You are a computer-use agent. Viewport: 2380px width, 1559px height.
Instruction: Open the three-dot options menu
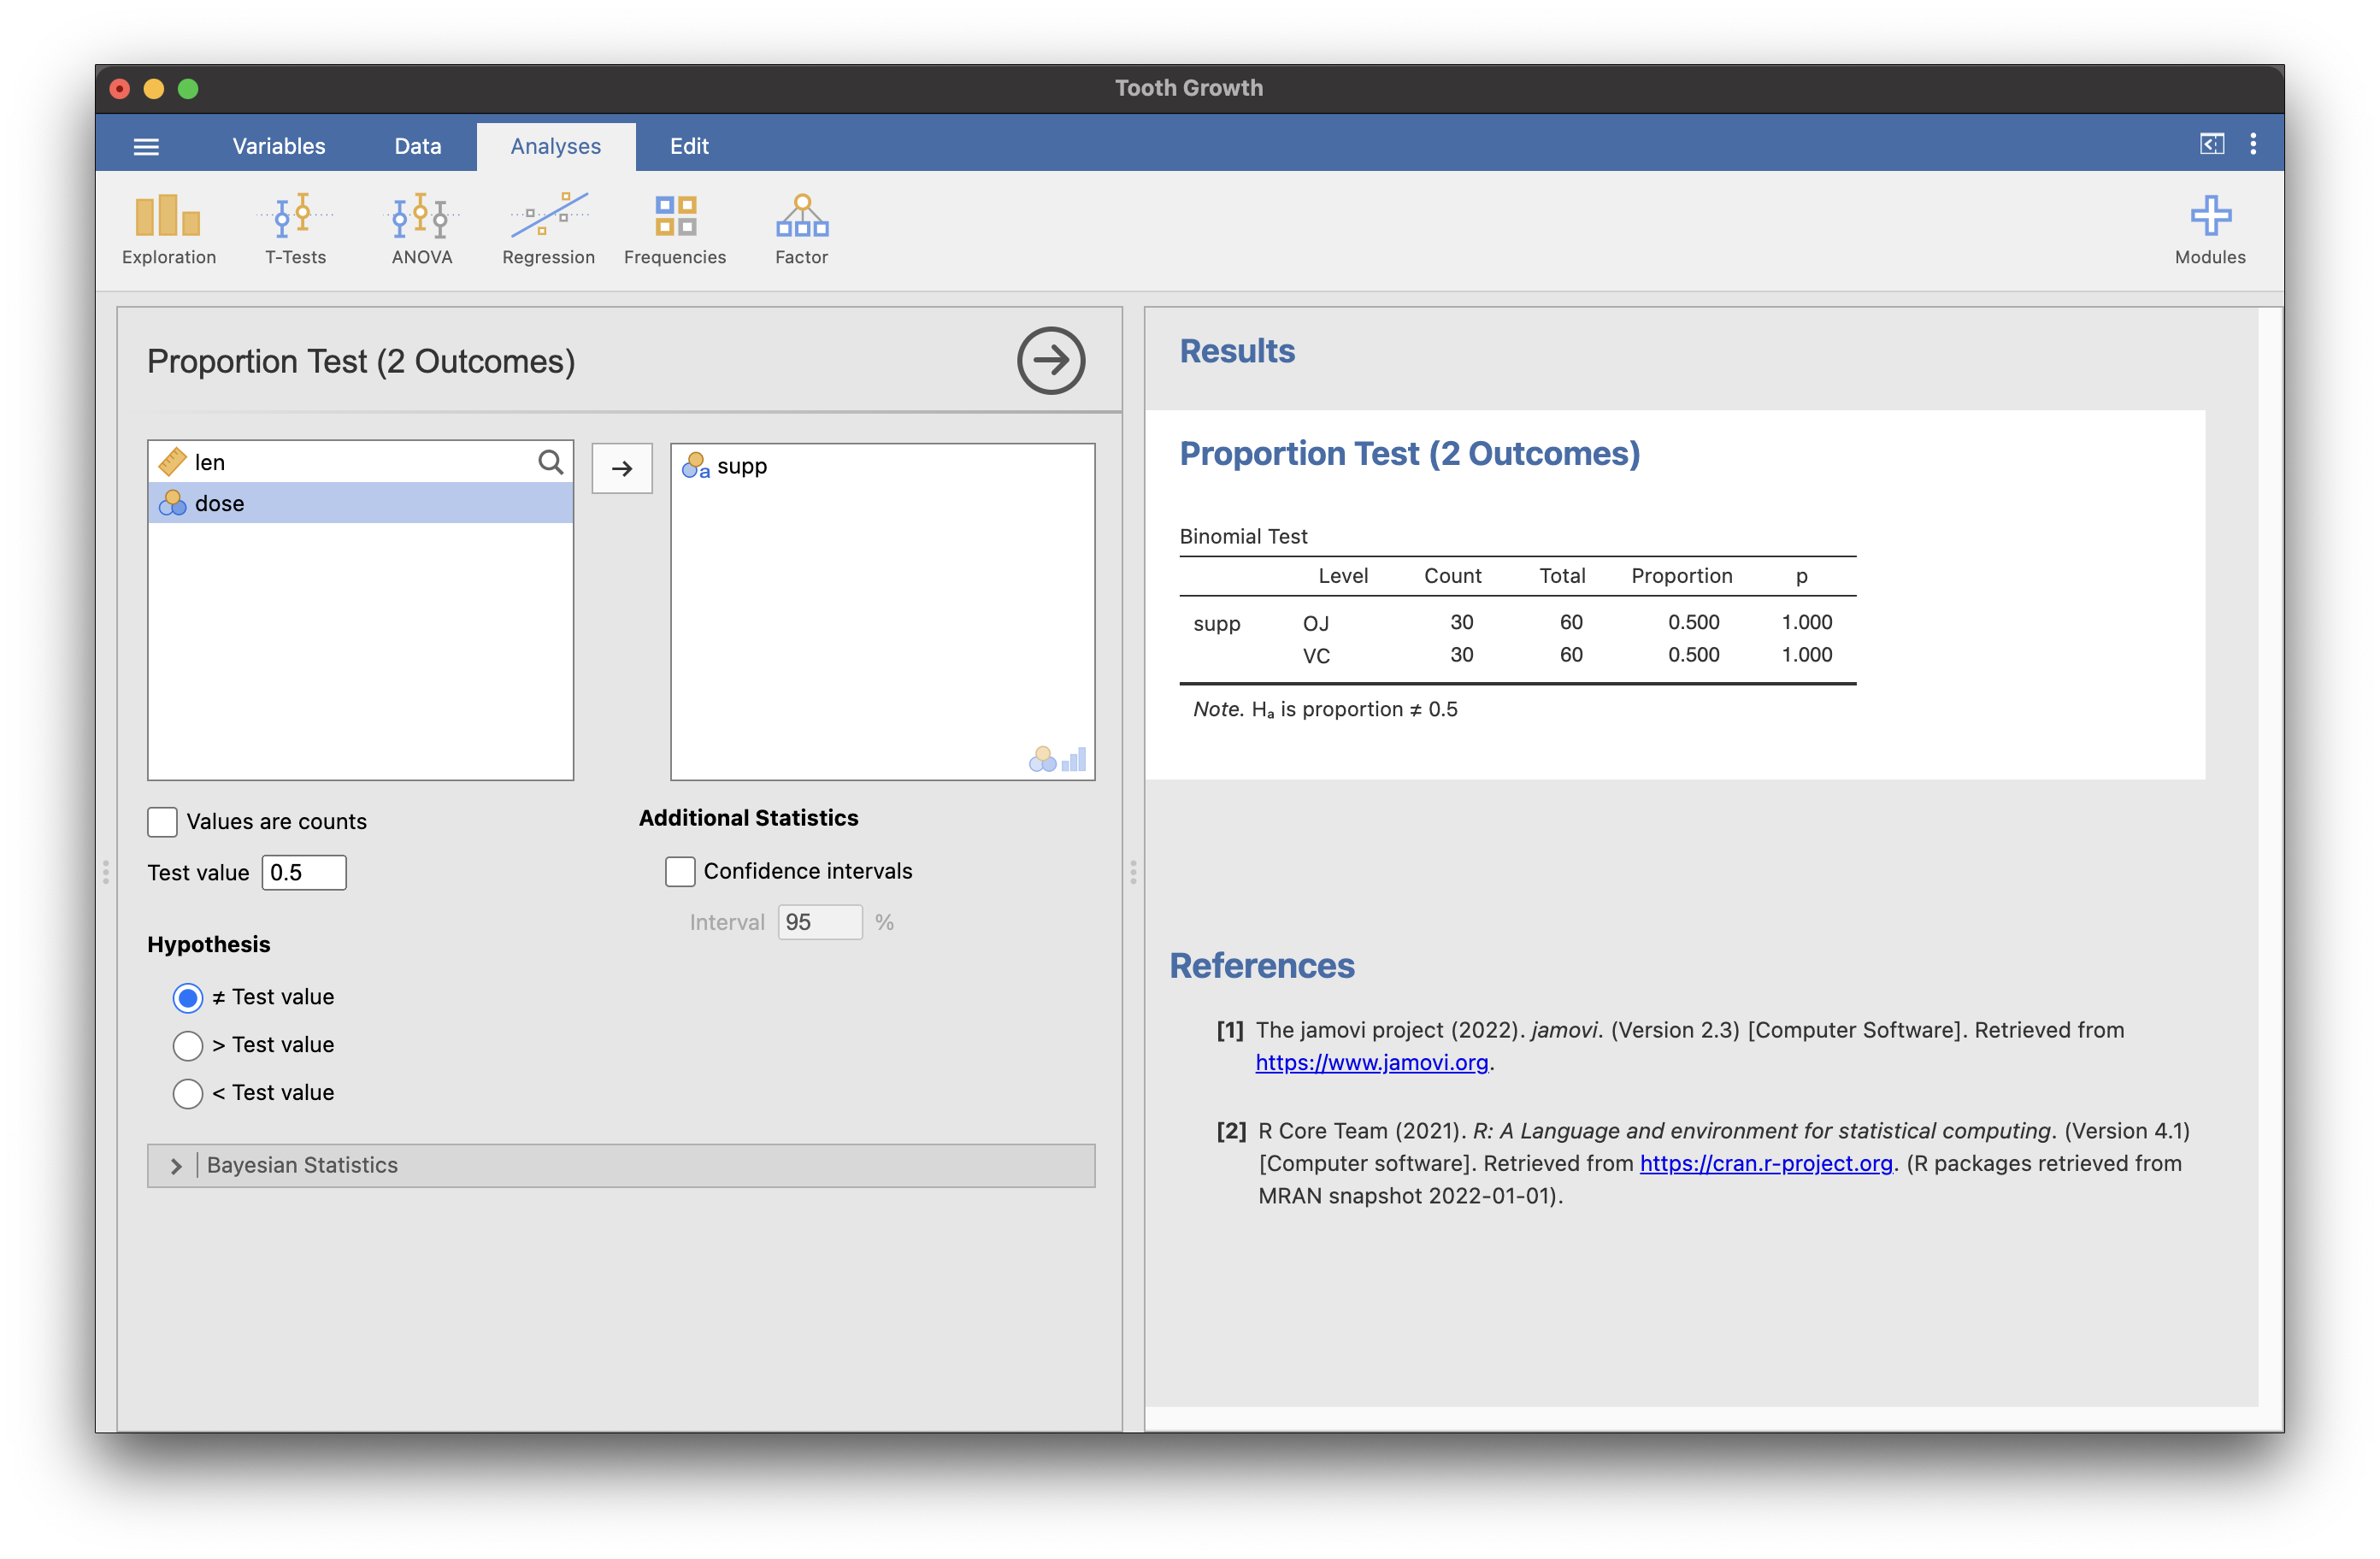(x=2252, y=144)
